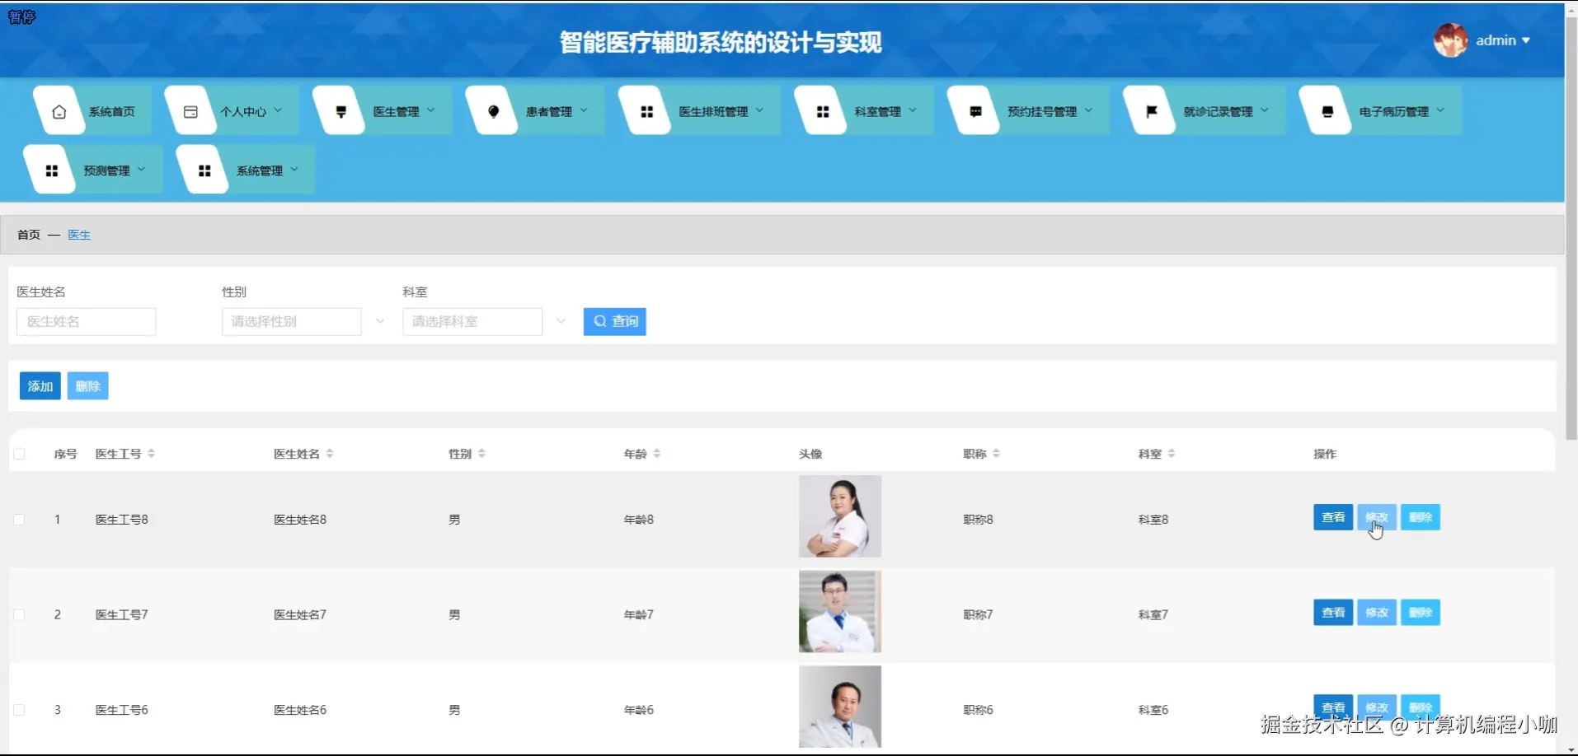This screenshot has height=756, width=1578.
Task: Click the 首页 breadcrumb
Action: (29, 236)
